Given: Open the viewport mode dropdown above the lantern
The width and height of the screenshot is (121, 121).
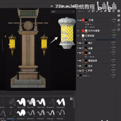Looking at the screenshot, I should pos(63,12).
